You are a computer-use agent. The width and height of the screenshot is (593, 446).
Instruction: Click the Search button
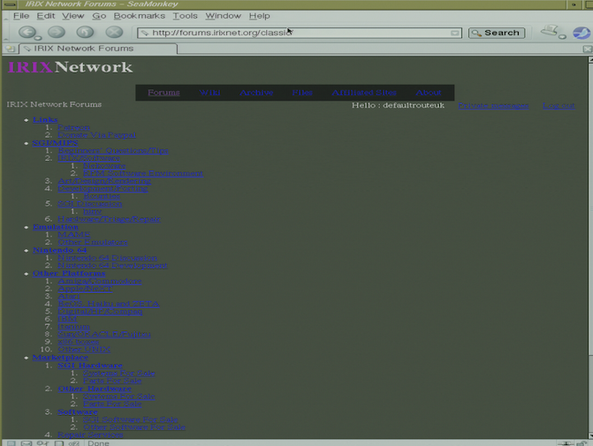497,33
